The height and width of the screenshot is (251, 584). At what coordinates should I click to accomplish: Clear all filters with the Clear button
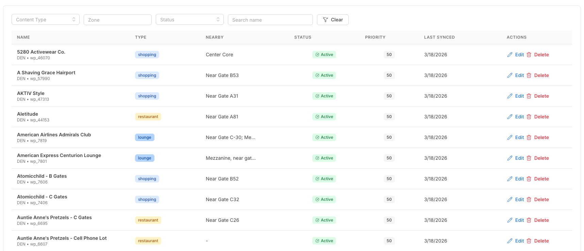[333, 20]
